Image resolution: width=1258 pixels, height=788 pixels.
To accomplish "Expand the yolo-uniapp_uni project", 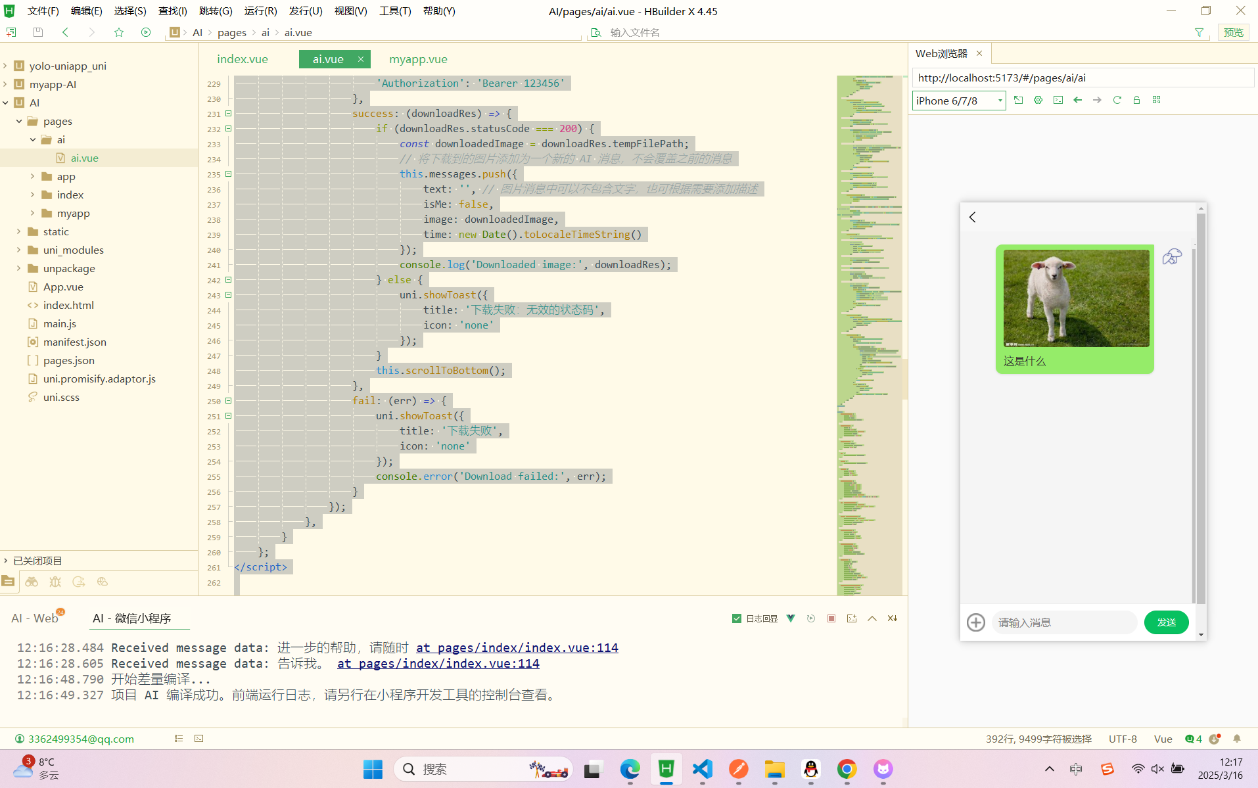I will [5, 66].
